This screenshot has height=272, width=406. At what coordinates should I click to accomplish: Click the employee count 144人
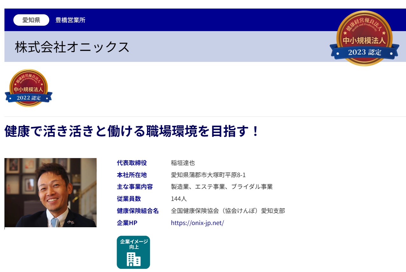(x=179, y=199)
